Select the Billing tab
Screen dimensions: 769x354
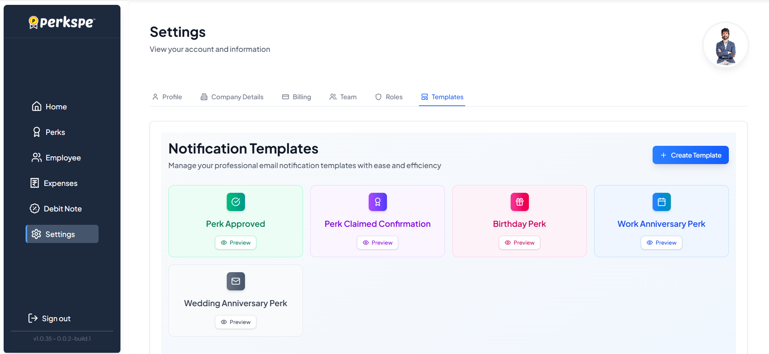coord(296,97)
